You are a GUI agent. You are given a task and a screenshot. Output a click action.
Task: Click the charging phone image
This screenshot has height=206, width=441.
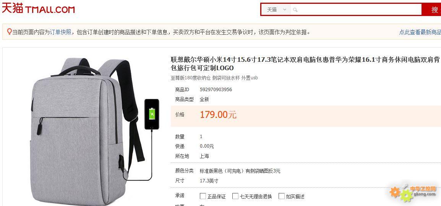(x=152, y=114)
